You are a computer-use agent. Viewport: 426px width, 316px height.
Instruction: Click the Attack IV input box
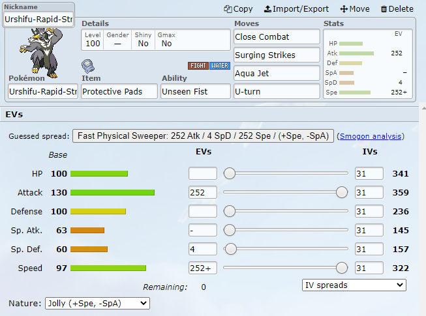coord(369,192)
